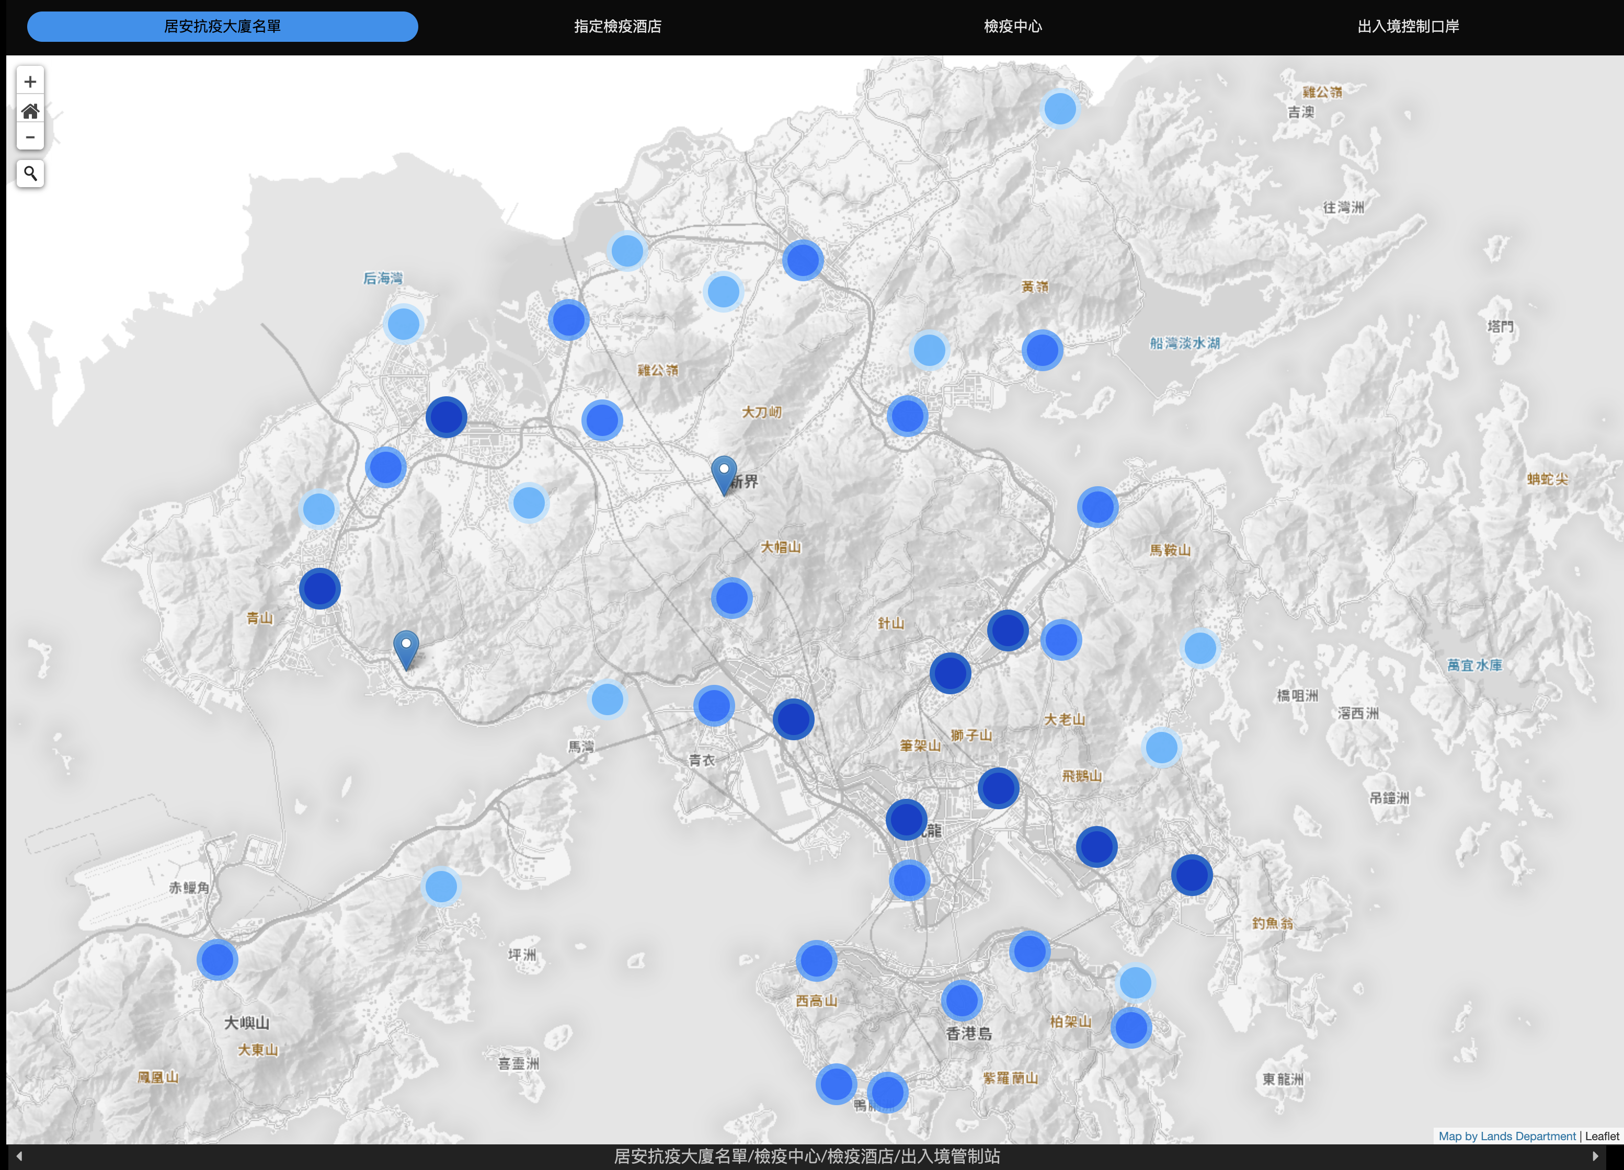Click the dark blue cluster beside 青山
Image resolution: width=1624 pixels, height=1170 pixels.
point(319,589)
